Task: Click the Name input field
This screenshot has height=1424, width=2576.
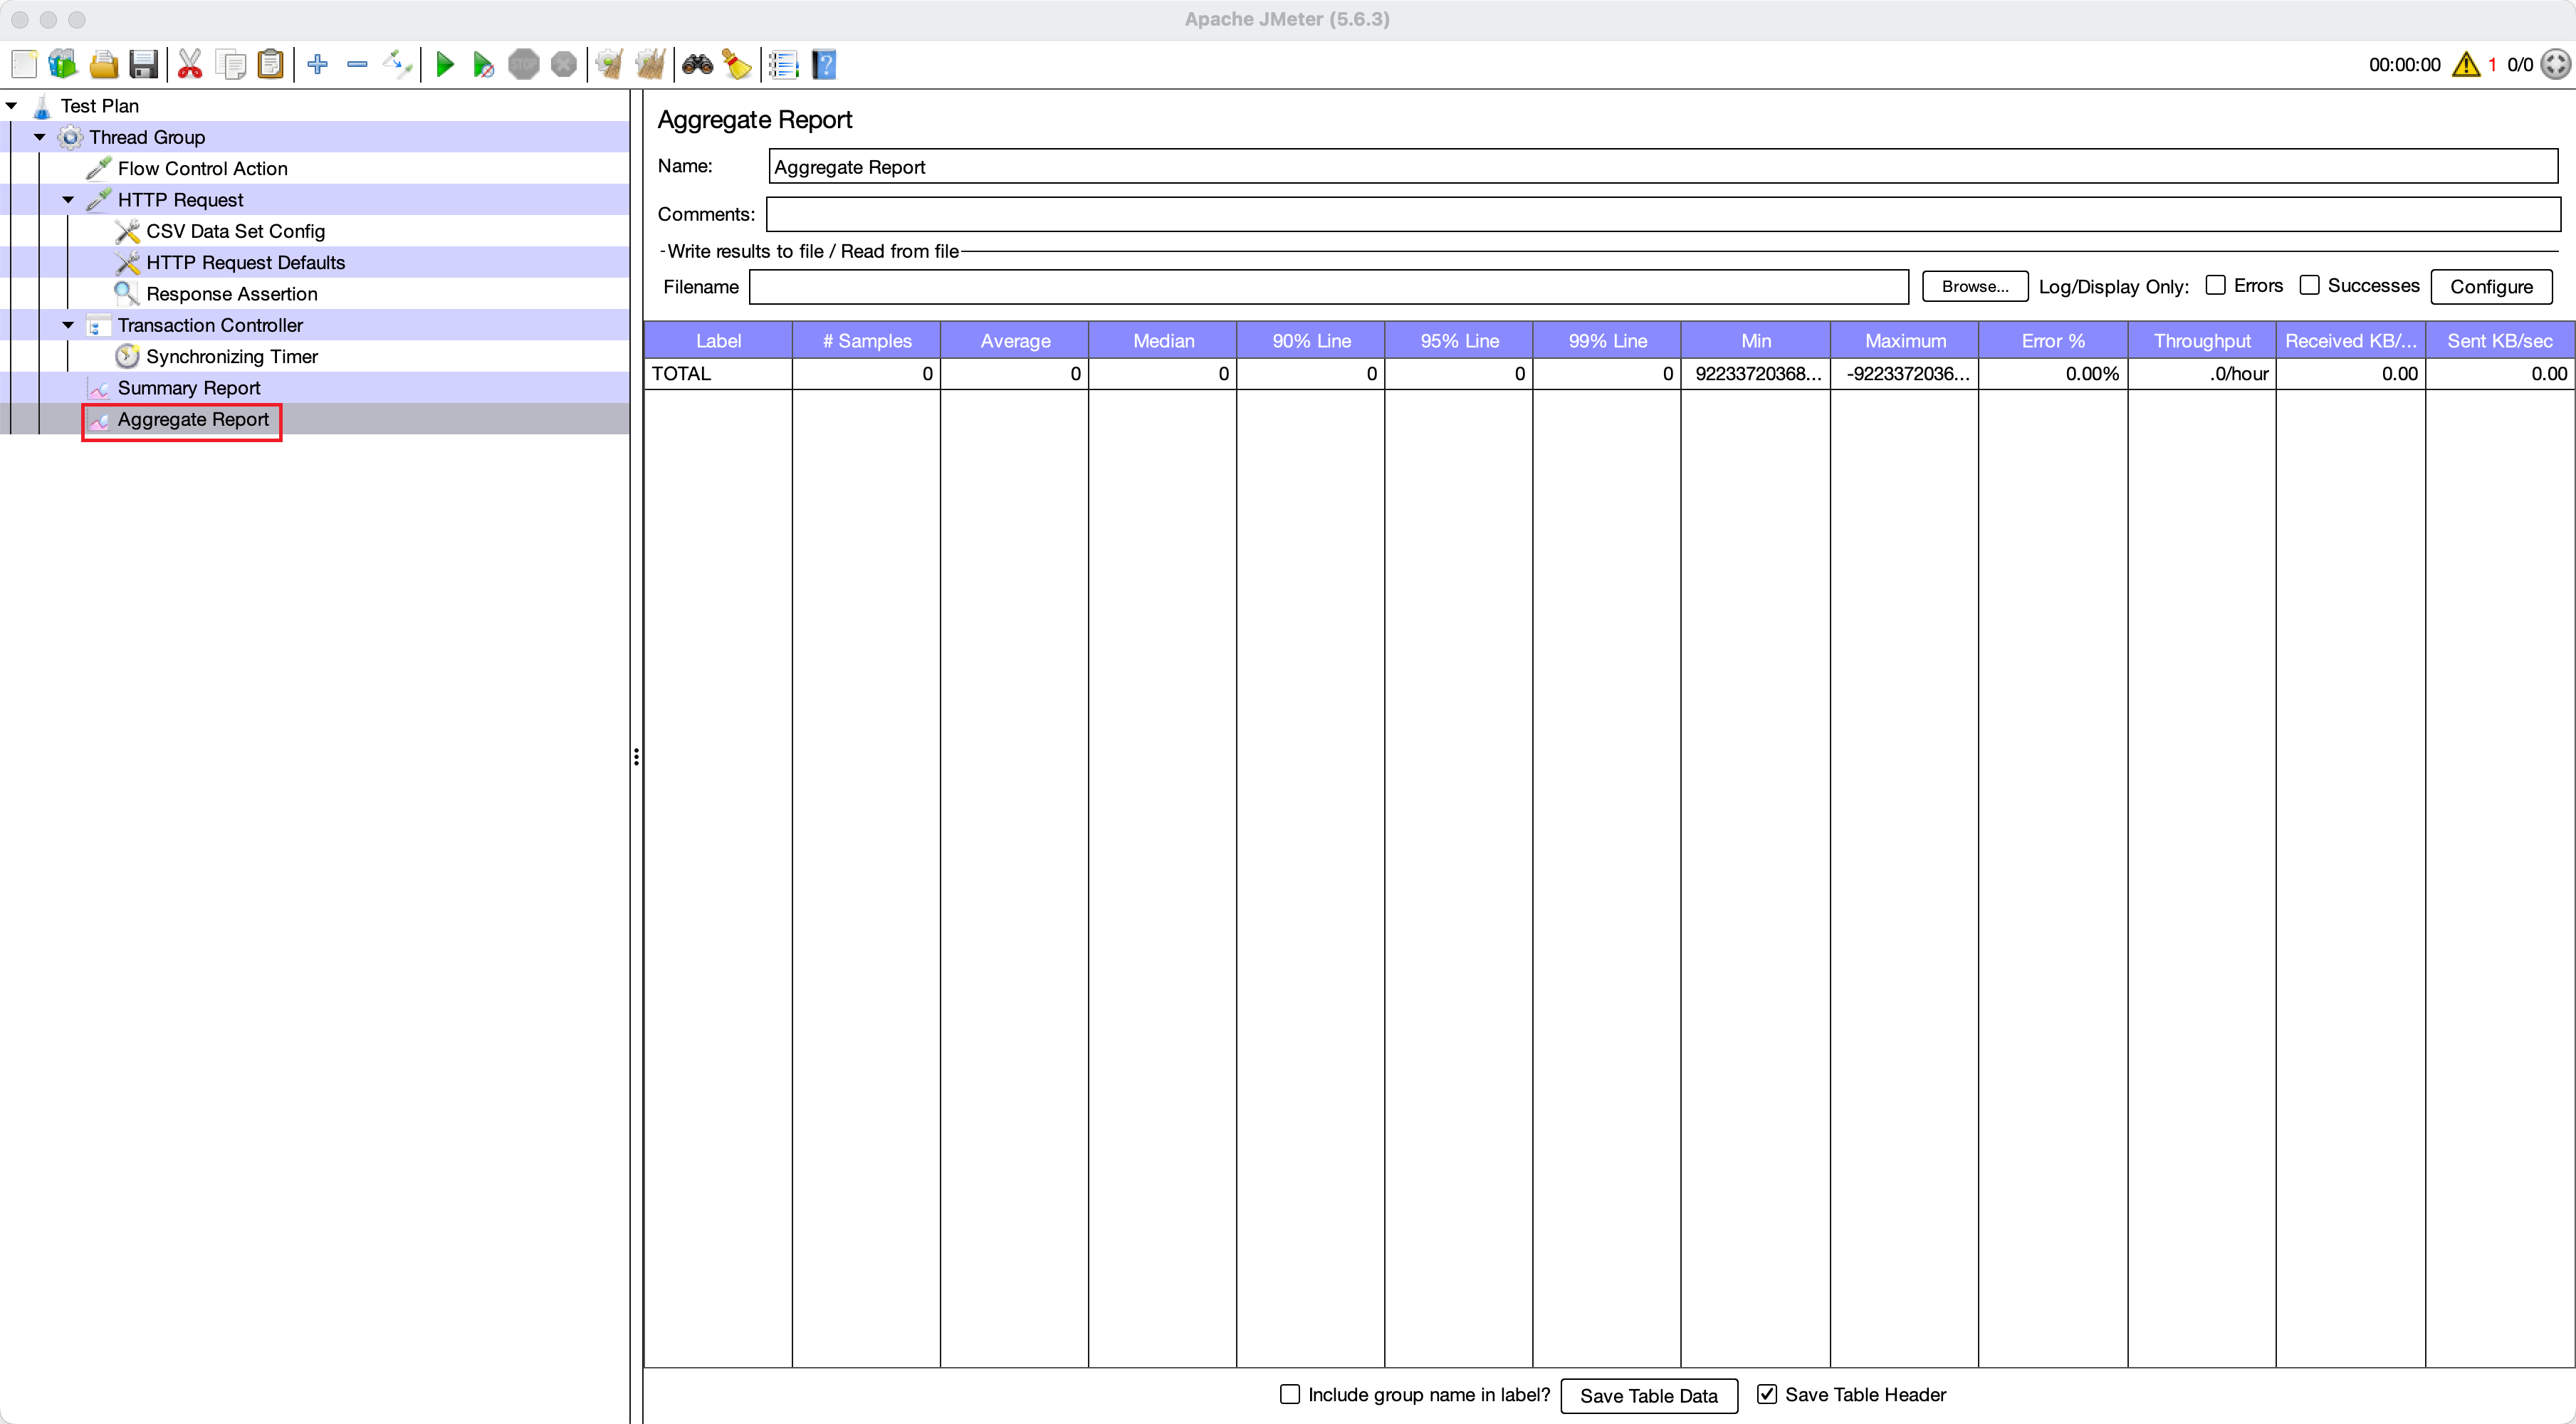Action: 1663,167
